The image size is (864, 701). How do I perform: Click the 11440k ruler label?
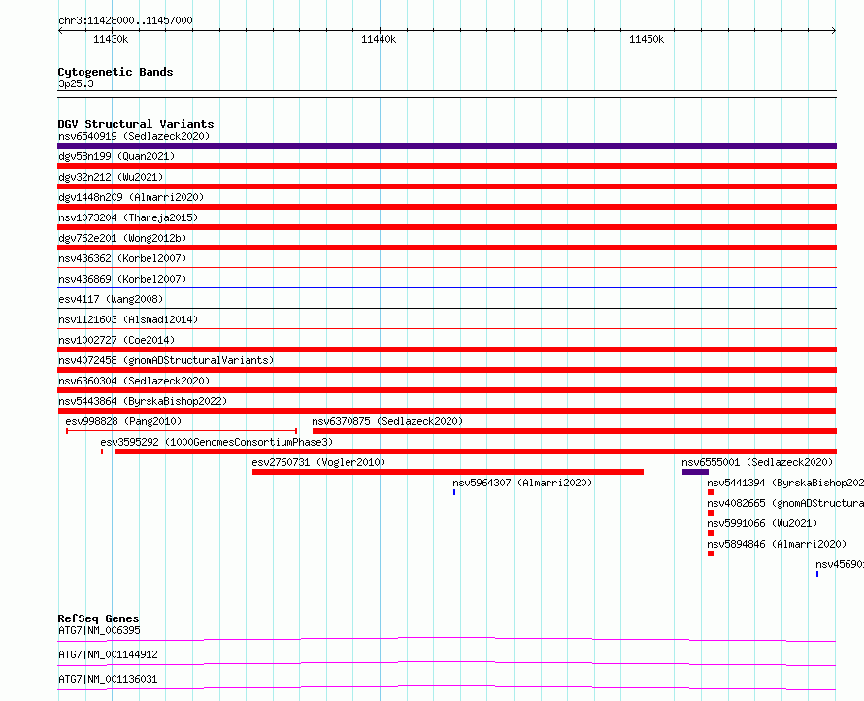[x=379, y=39]
